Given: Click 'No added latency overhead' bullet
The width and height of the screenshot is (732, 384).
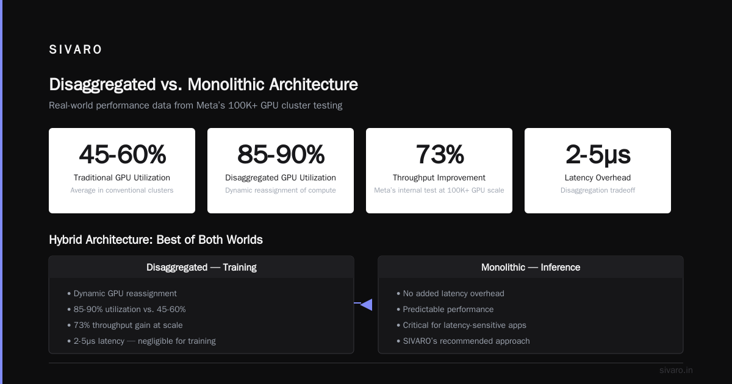Looking at the screenshot, I should (450, 293).
